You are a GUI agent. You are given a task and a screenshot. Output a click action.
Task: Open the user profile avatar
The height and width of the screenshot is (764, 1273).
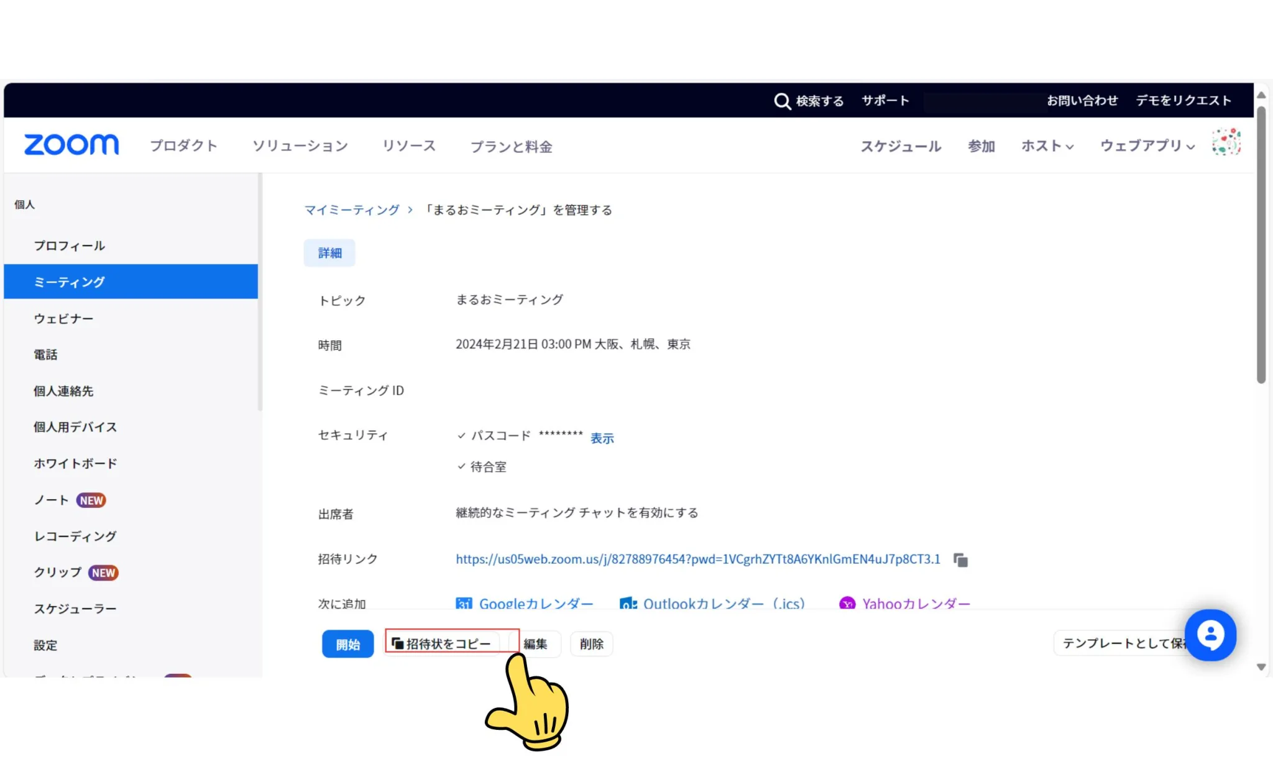tap(1226, 142)
